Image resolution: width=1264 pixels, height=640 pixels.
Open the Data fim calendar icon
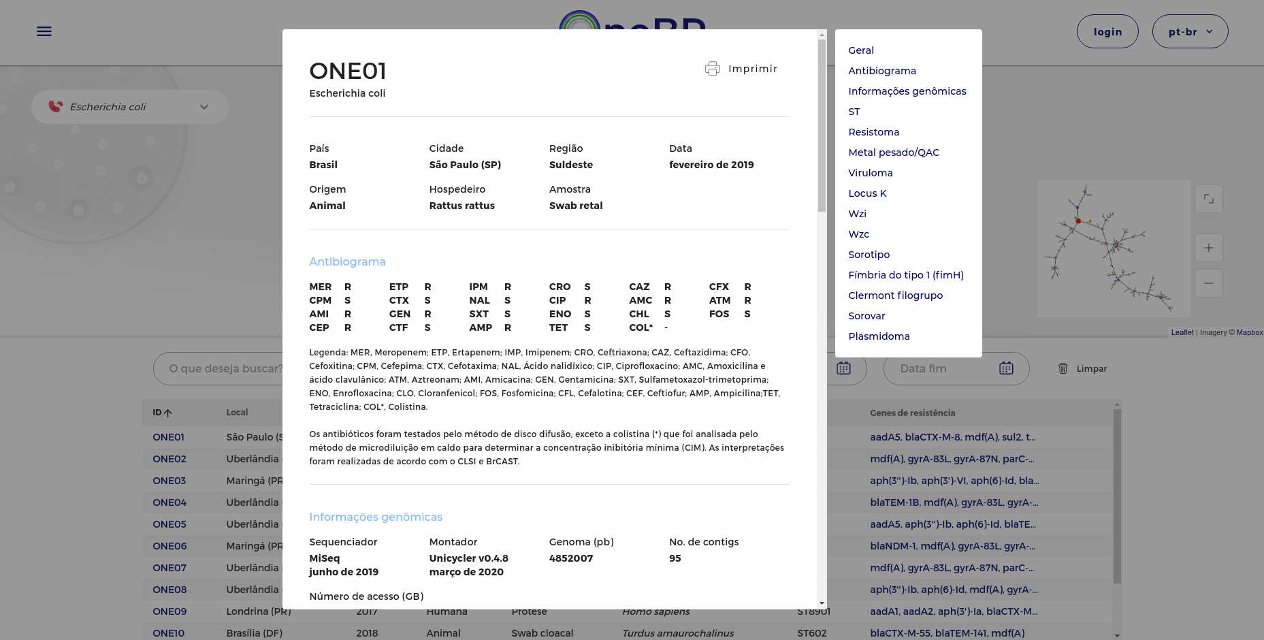[x=1006, y=368]
